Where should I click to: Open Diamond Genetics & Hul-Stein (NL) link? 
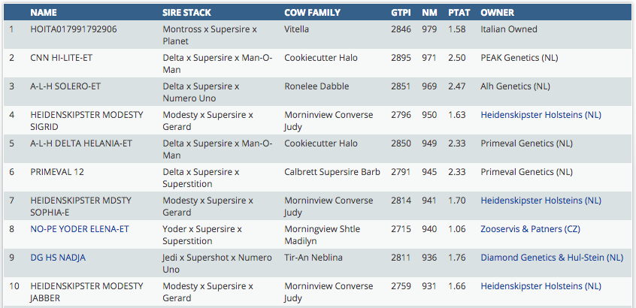[x=552, y=258]
